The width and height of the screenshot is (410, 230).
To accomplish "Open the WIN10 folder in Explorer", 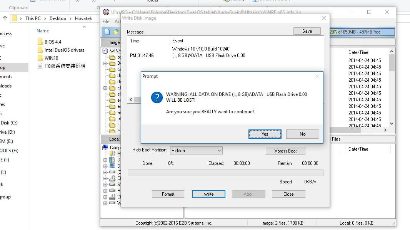I will (52, 58).
